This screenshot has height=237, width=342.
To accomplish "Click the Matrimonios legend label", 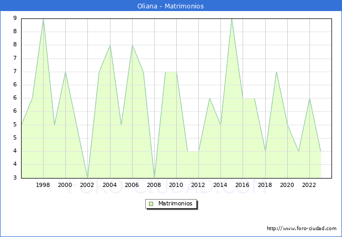I will [175, 203].
